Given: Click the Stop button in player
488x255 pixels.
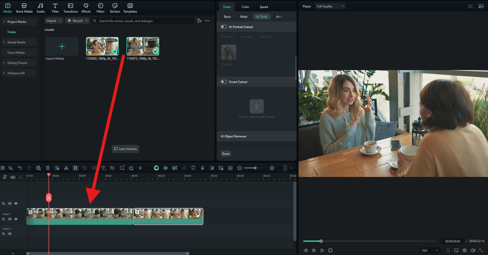Looking at the screenshot, I should (330, 250).
